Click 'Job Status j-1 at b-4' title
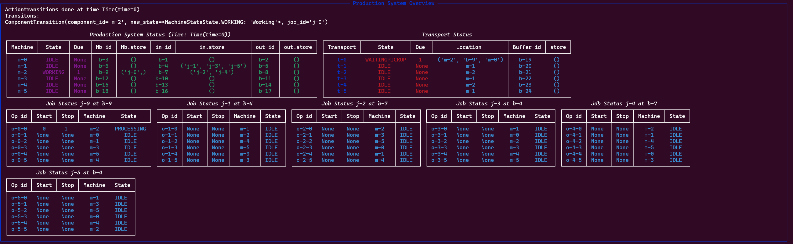This screenshot has height=244, width=793. pyautogui.click(x=220, y=103)
